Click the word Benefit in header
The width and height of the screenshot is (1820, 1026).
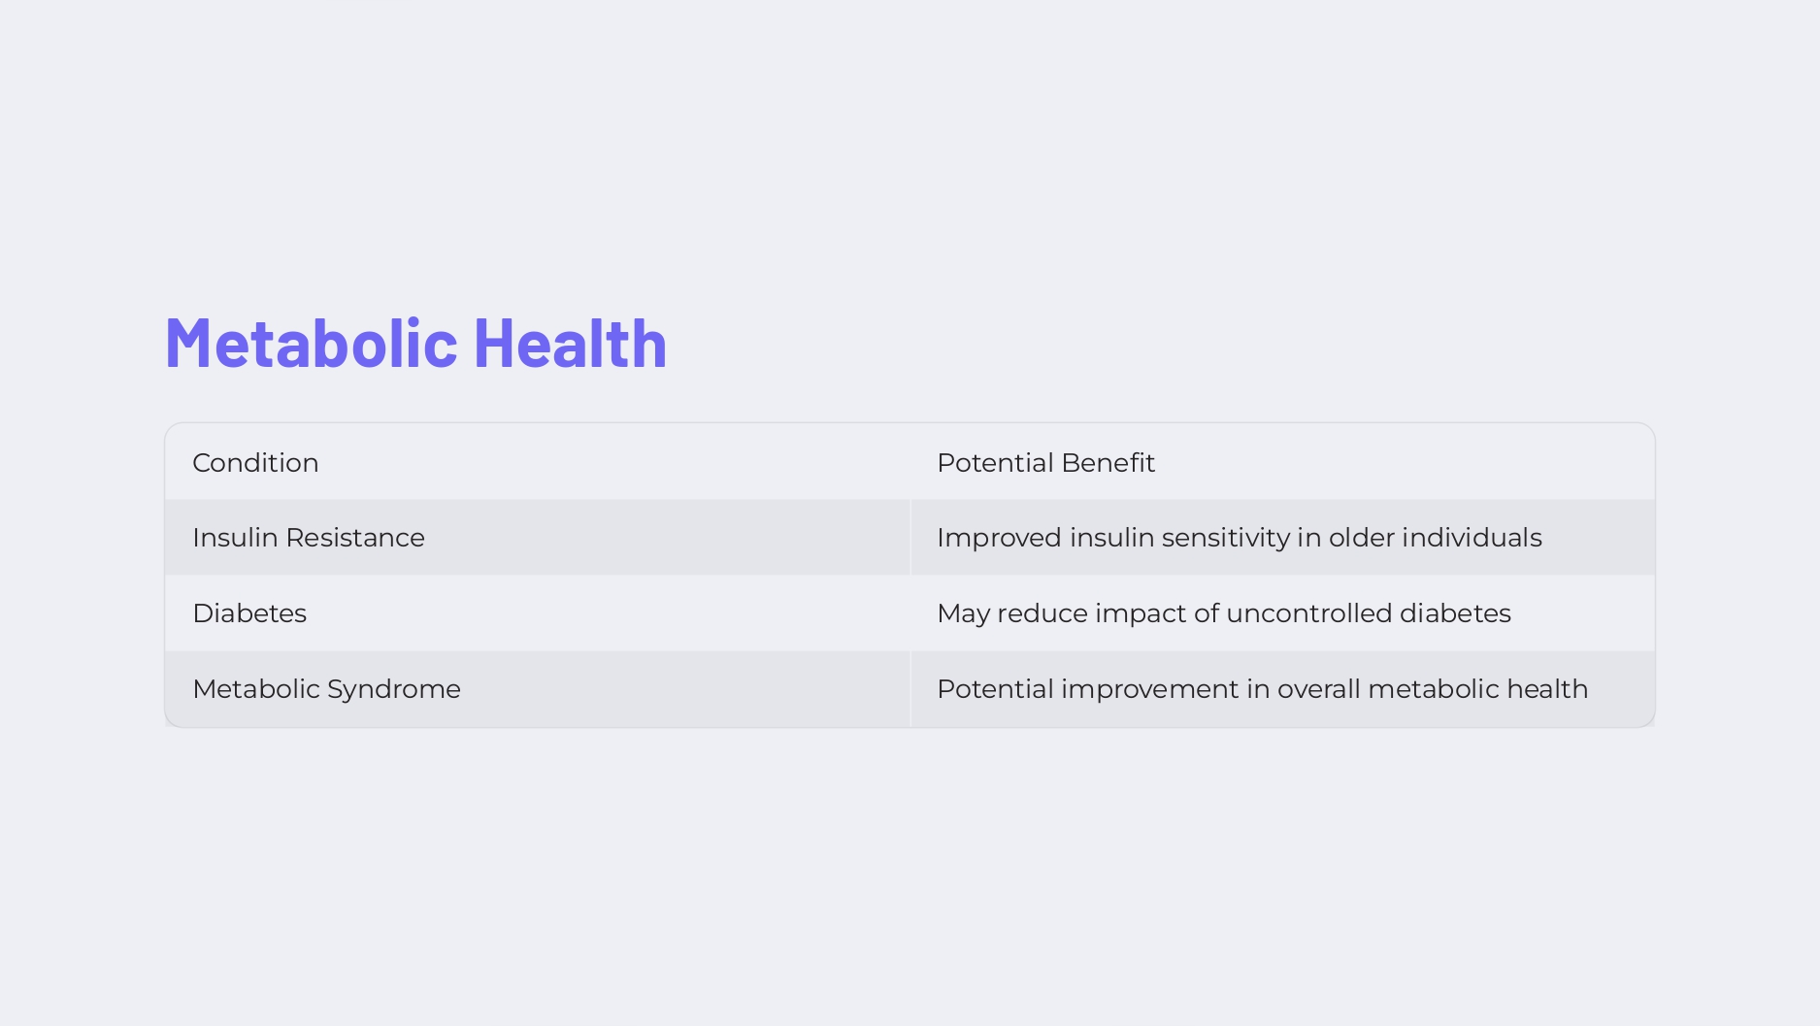1108,463
